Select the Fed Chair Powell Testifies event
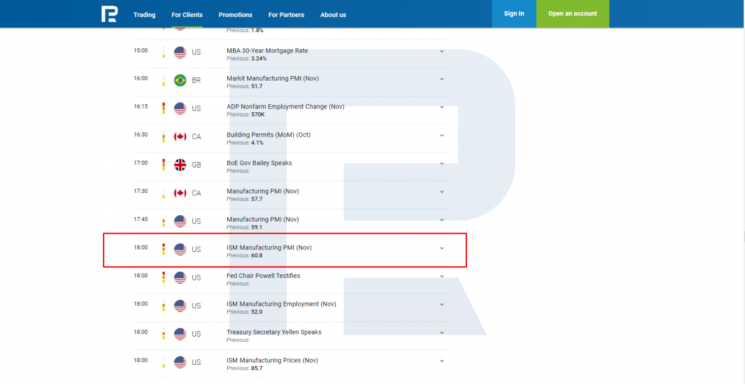 coord(263,275)
